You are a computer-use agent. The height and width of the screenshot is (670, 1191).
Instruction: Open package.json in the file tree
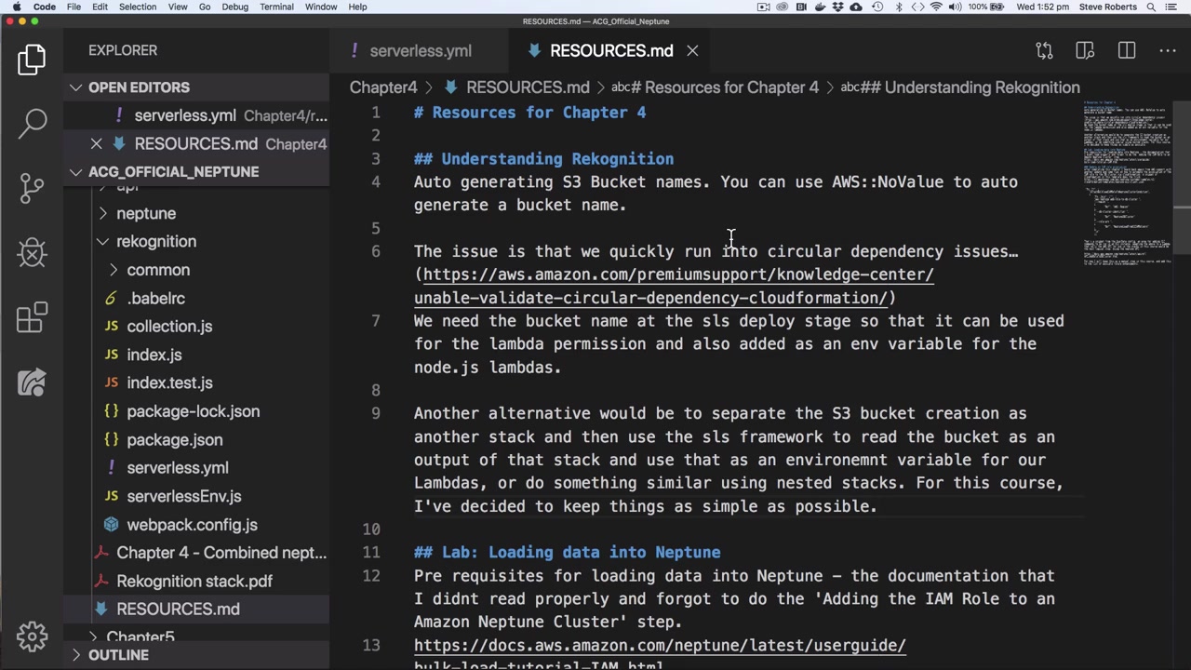174,440
